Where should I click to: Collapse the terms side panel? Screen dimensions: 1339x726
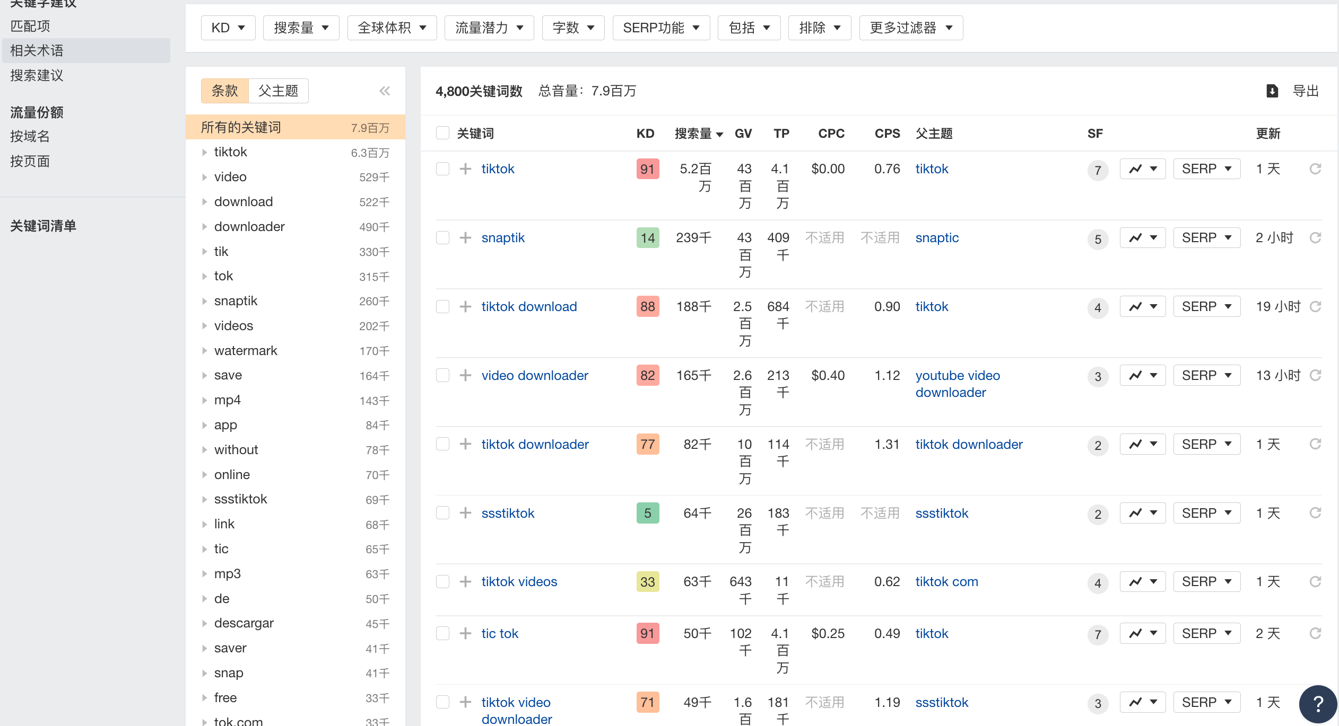(x=385, y=91)
